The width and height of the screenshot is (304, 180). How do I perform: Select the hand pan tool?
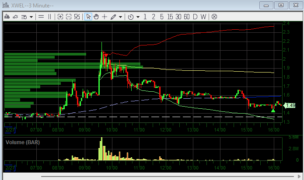tap(96, 17)
